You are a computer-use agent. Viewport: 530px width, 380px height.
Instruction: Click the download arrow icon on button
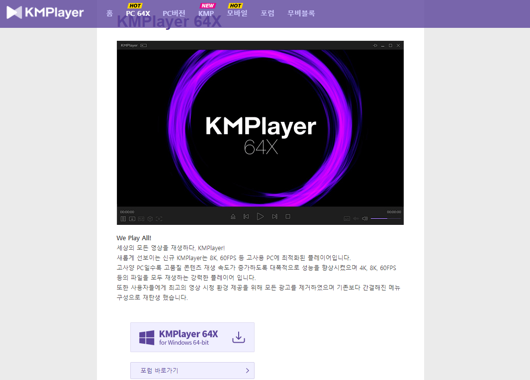pos(239,337)
